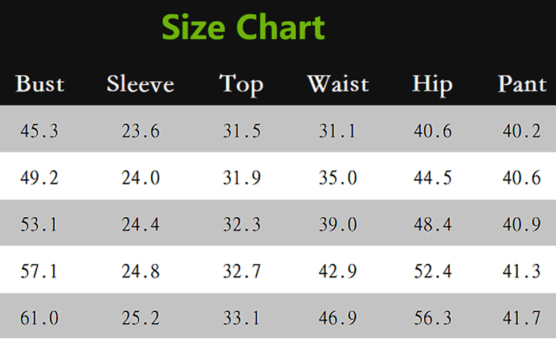Click waist value 42.9
Image resolution: width=556 pixels, height=344 pixels.
point(338,271)
